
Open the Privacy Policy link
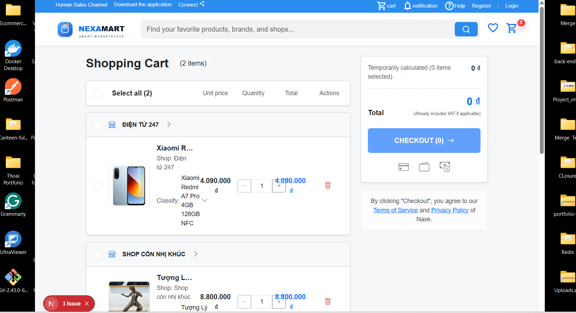450,210
